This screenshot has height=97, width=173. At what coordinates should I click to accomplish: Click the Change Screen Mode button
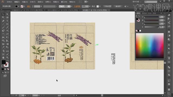pyautogui.click(x=5, y=76)
